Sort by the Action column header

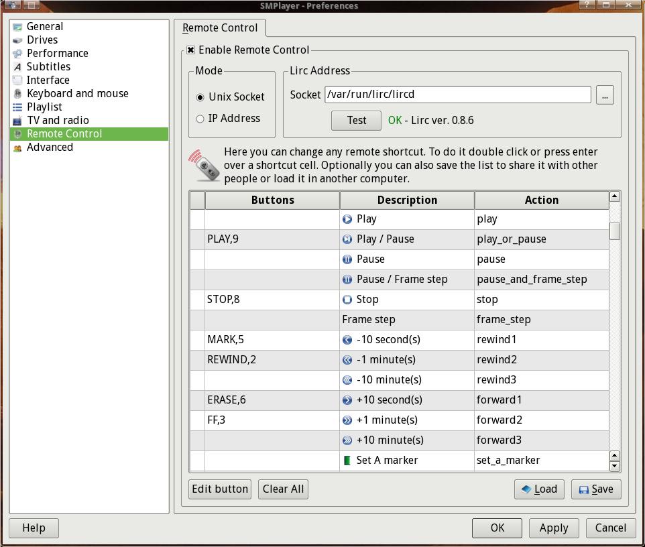(x=542, y=200)
